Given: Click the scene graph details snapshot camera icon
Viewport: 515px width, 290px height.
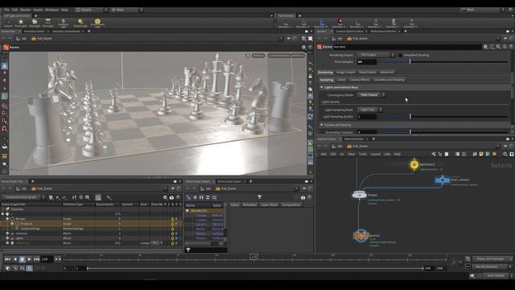Looking at the screenshot, I should click(303, 197).
